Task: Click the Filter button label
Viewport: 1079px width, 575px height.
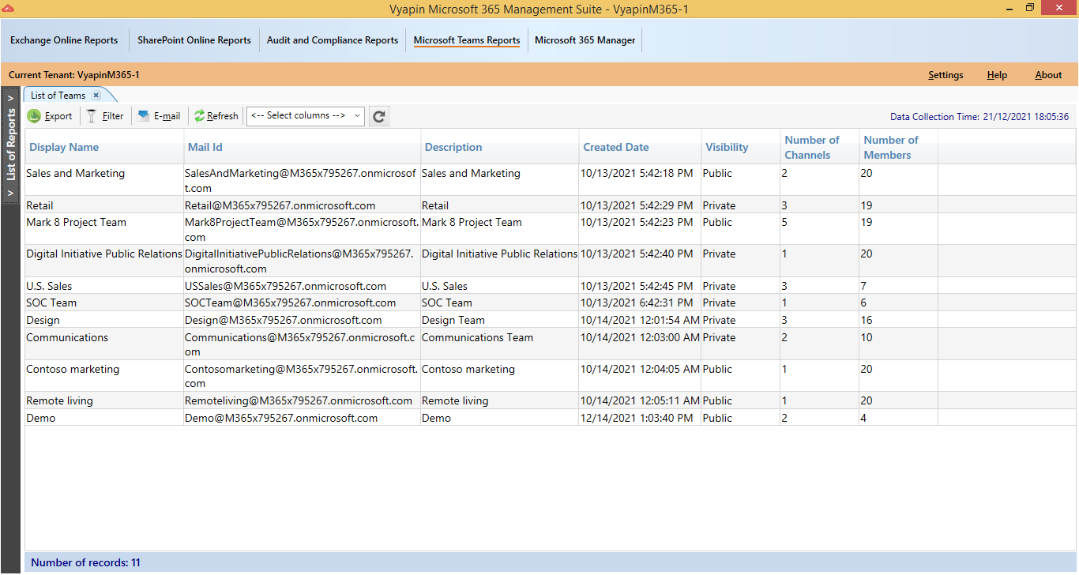Action: (113, 116)
